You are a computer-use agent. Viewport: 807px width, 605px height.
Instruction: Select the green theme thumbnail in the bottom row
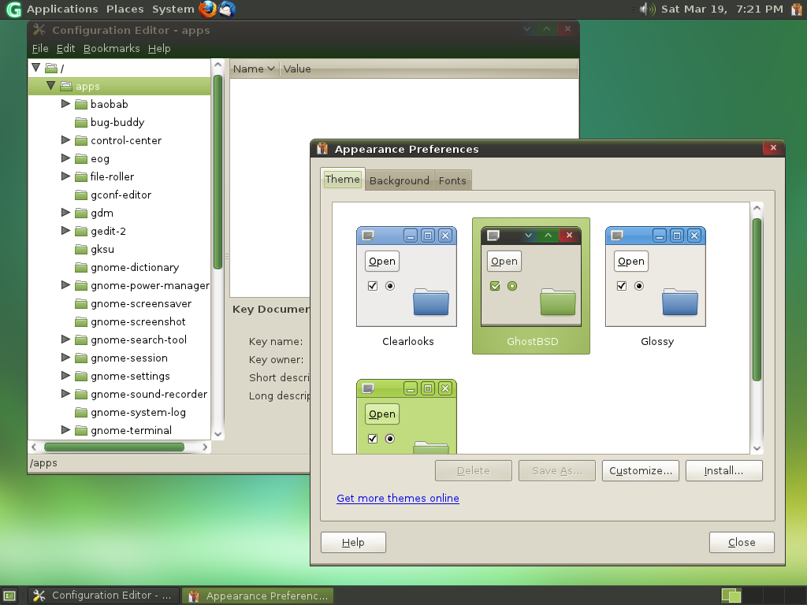tap(407, 416)
